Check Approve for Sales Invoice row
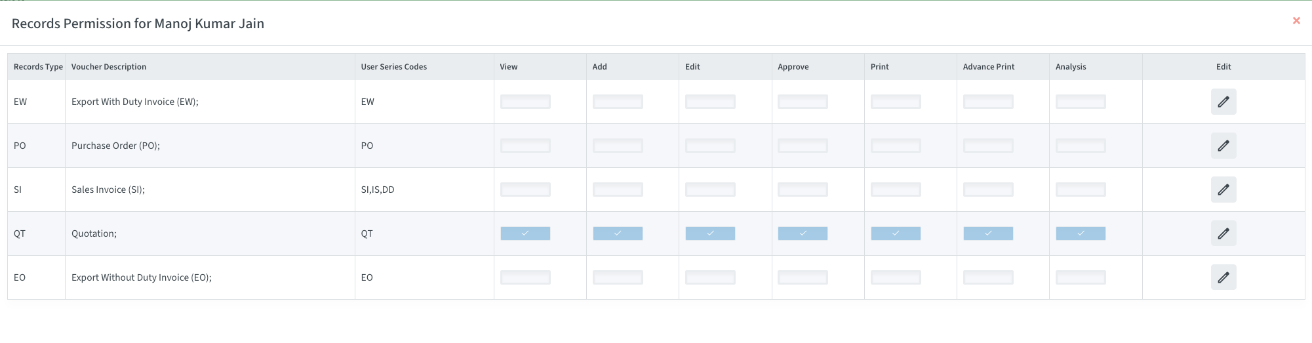The width and height of the screenshot is (1312, 343). point(803,190)
